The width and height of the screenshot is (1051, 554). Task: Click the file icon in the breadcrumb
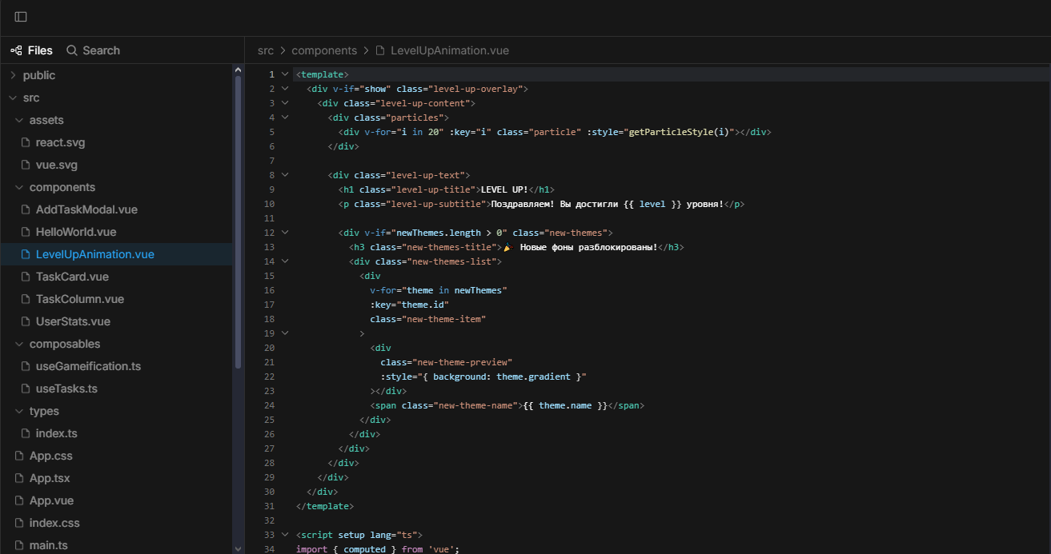point(380,50)
